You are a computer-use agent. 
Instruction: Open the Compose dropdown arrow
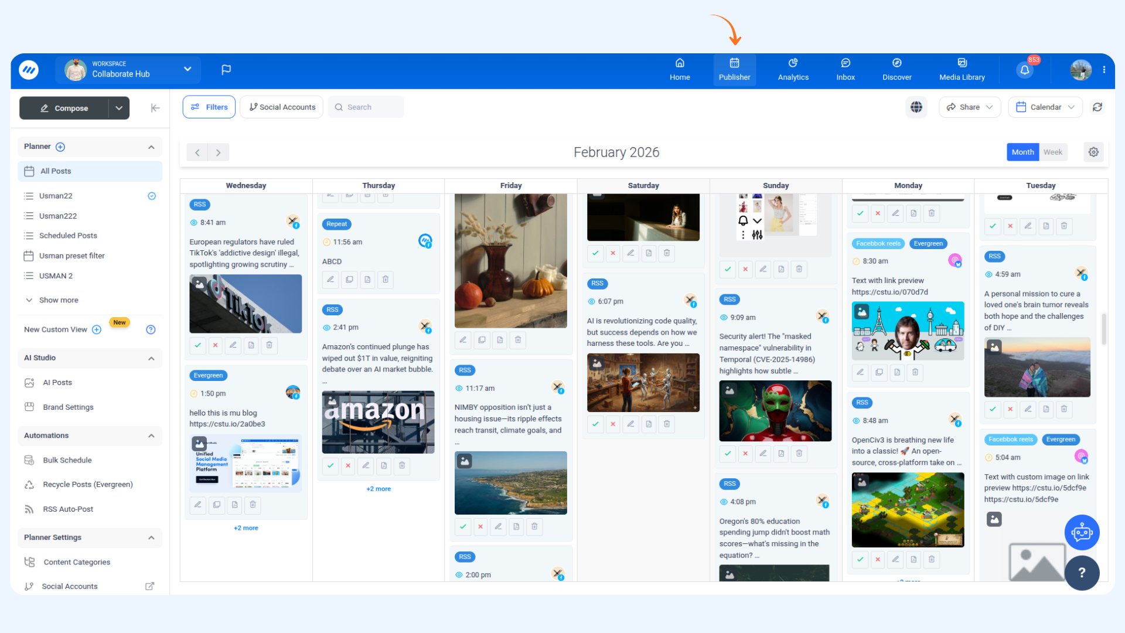pos(119,108)
